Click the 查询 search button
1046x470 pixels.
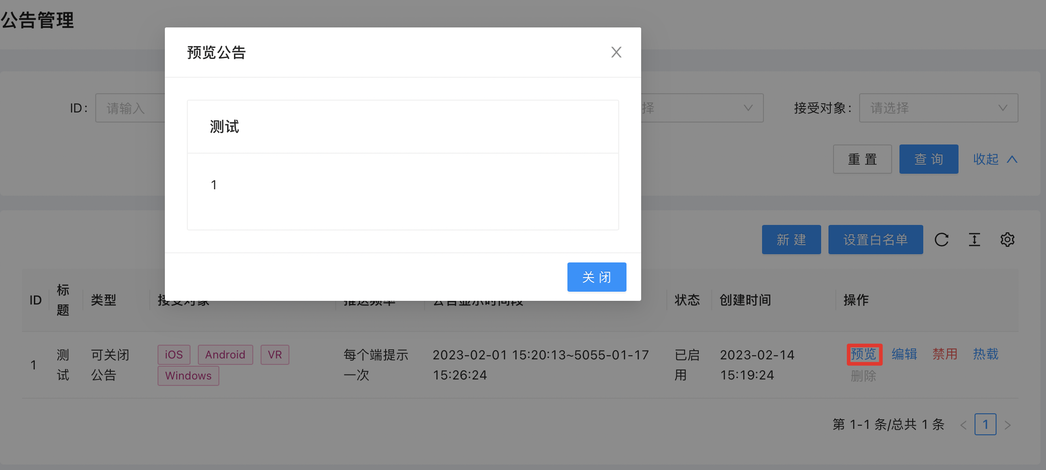928,159
